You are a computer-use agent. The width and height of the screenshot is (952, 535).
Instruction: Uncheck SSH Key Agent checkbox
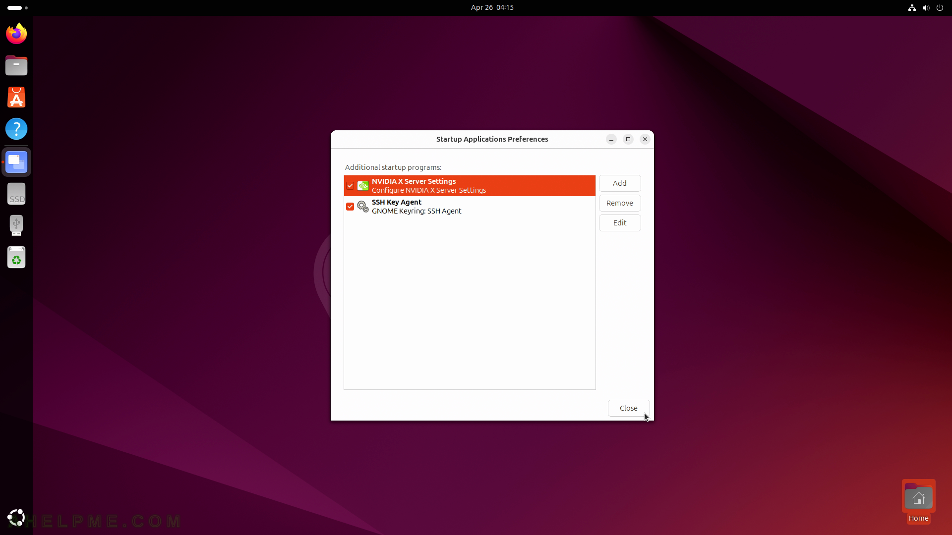350,207
